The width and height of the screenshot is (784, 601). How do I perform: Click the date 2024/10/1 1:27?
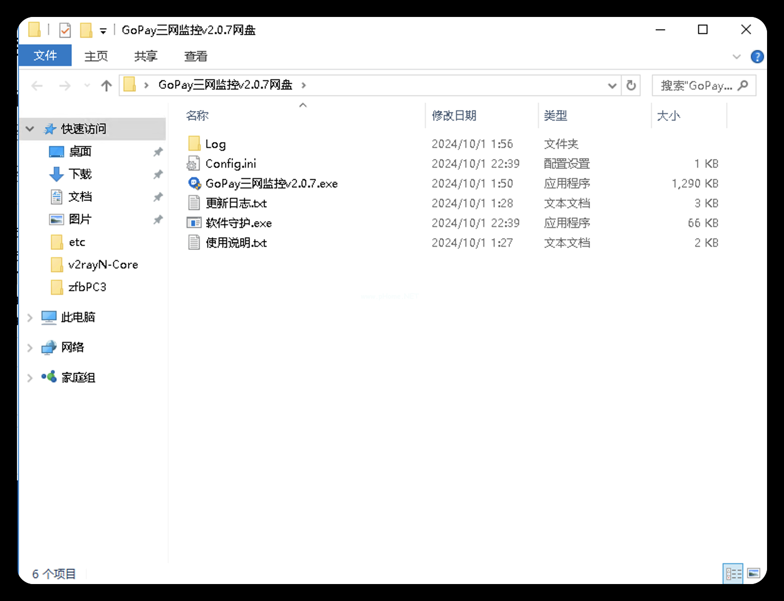(x=472, y=243)
